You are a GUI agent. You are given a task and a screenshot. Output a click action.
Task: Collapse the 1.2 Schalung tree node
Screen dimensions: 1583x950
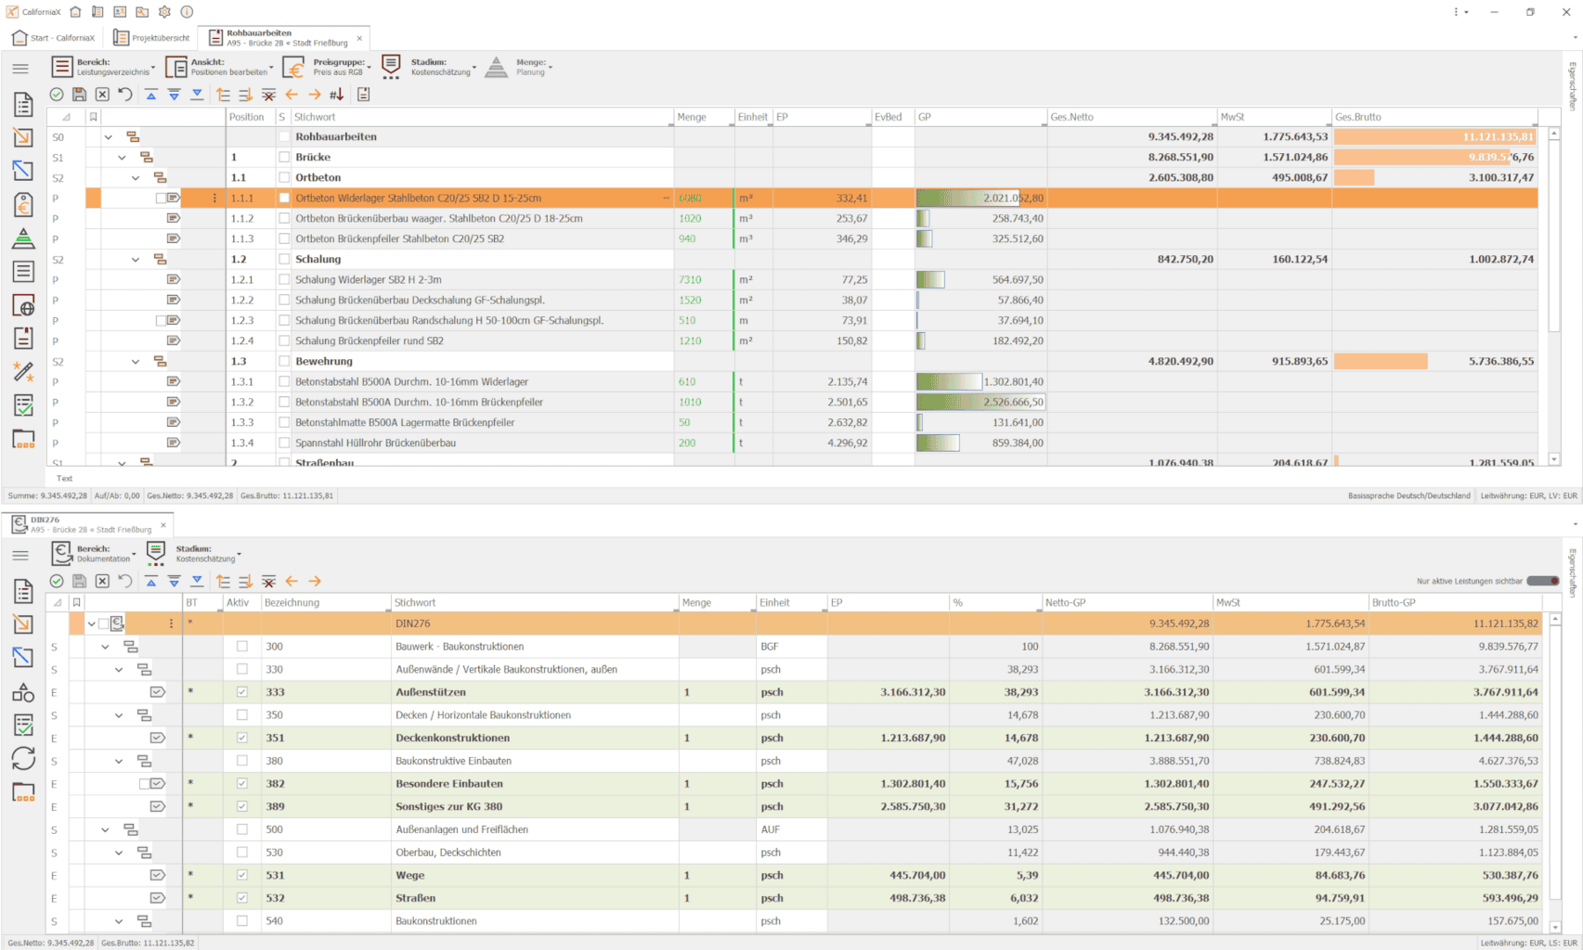point(136,260)
